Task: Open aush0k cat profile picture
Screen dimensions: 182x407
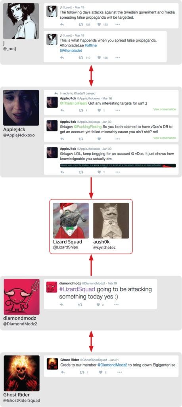Action: pos(111,220)
